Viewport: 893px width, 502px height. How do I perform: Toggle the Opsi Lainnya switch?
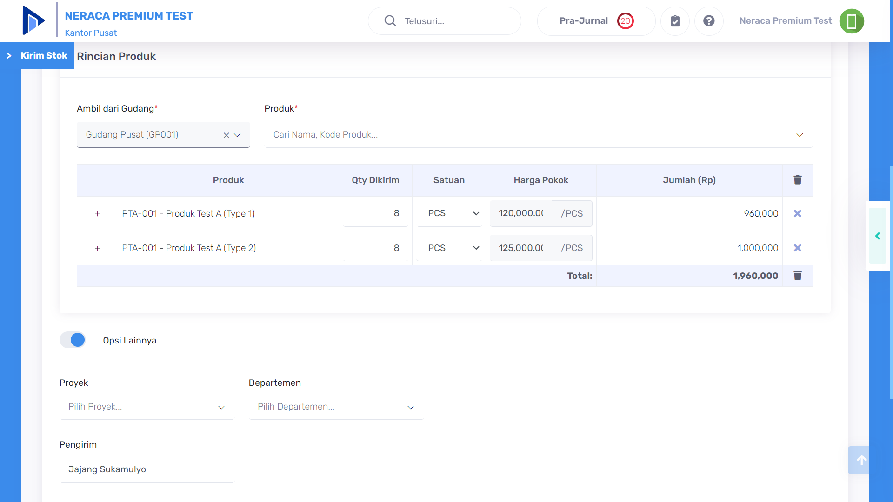pos(73,340)
